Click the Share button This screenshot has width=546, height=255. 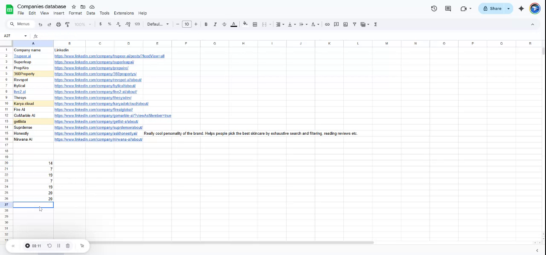(492, 9)
